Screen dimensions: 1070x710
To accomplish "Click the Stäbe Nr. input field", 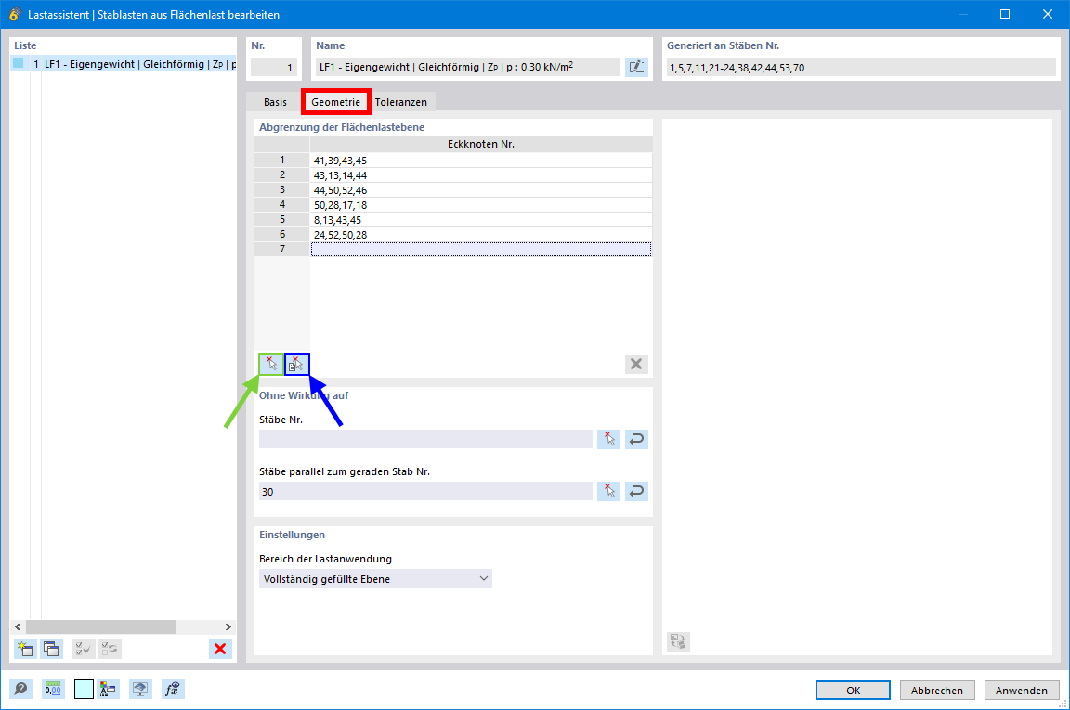I will pos(425,439).
